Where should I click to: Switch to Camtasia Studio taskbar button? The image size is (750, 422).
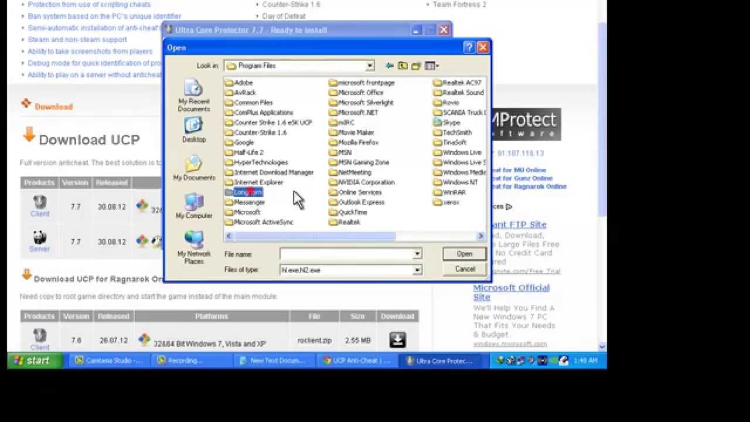(108, 360)
